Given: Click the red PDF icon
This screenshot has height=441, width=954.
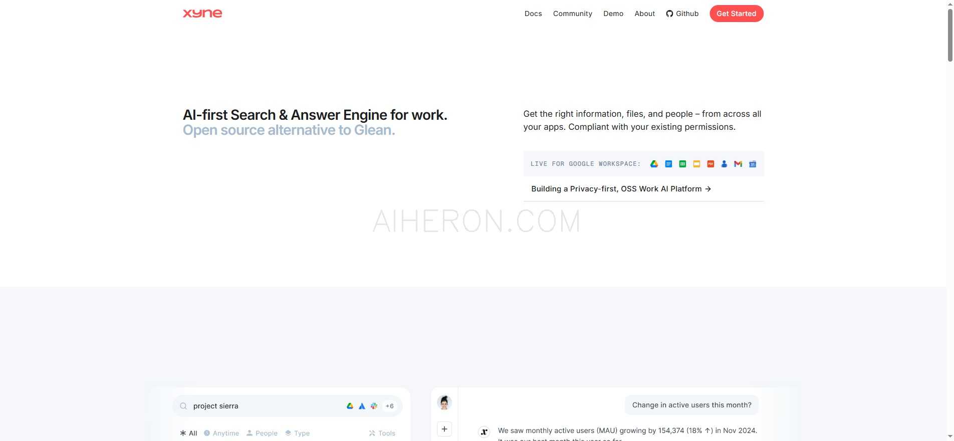Looking at the screenshot, I should [x=710, y=164].
